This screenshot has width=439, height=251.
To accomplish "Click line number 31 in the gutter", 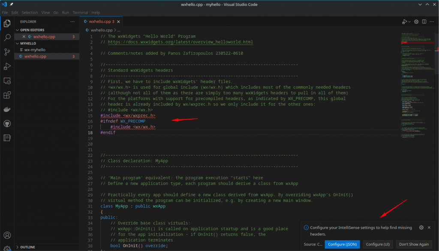I will [90, 206].
